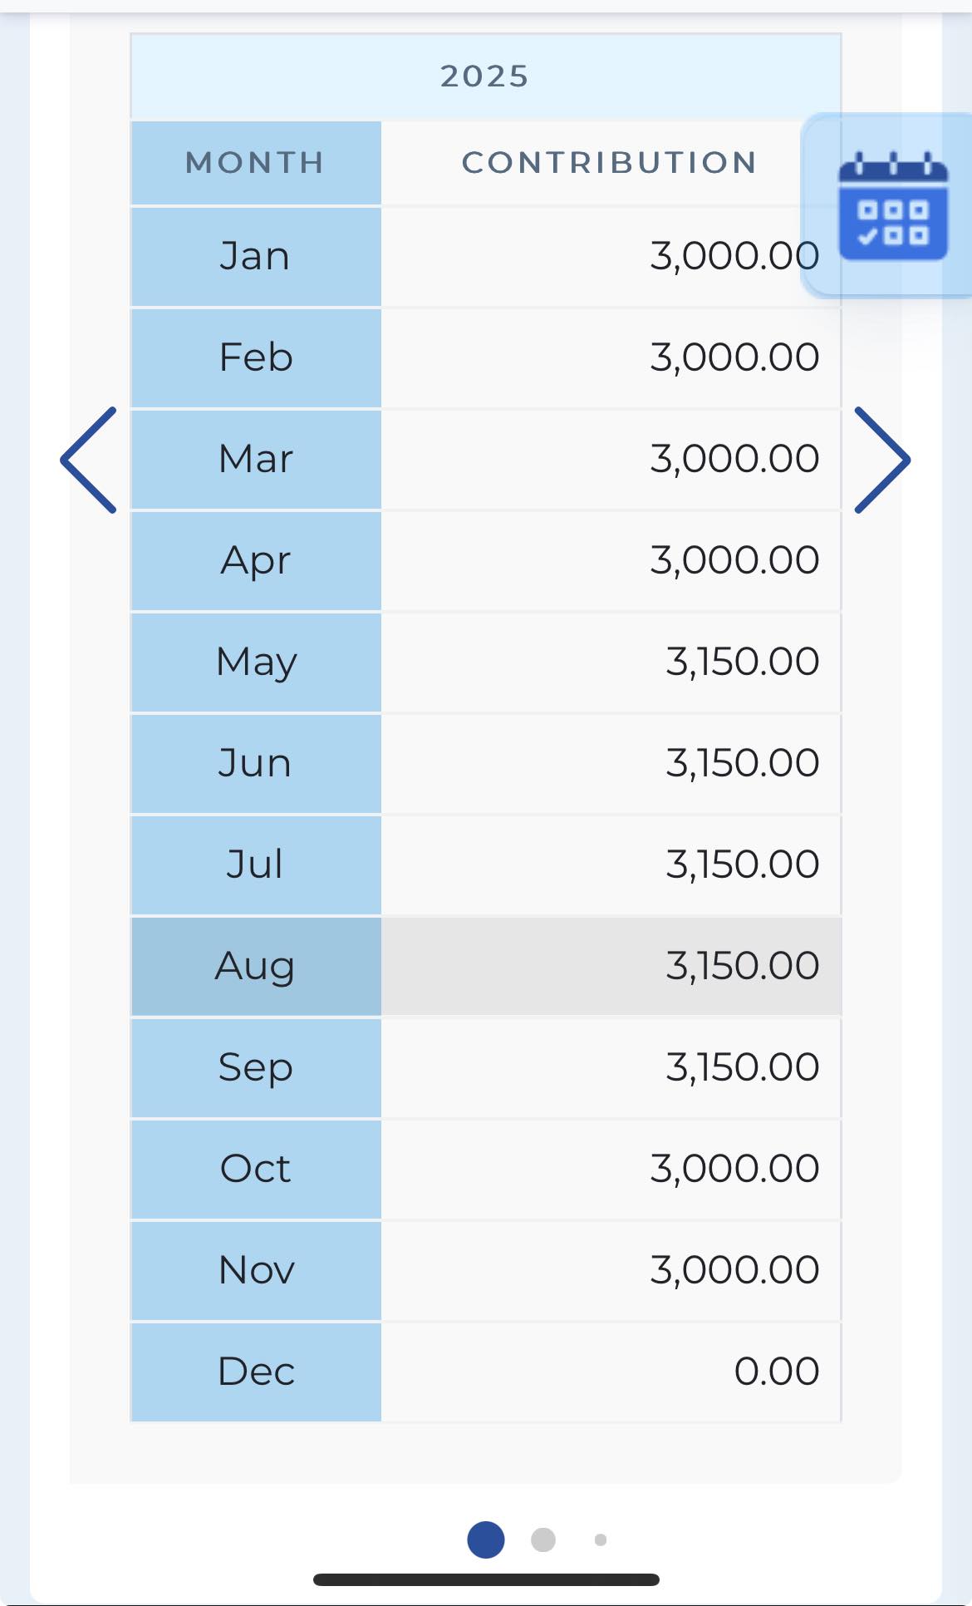Select the Jun month cell

click(x=256, y=764)
